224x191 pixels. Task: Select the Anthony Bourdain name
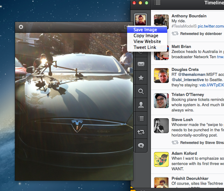[x=189, y=16]
